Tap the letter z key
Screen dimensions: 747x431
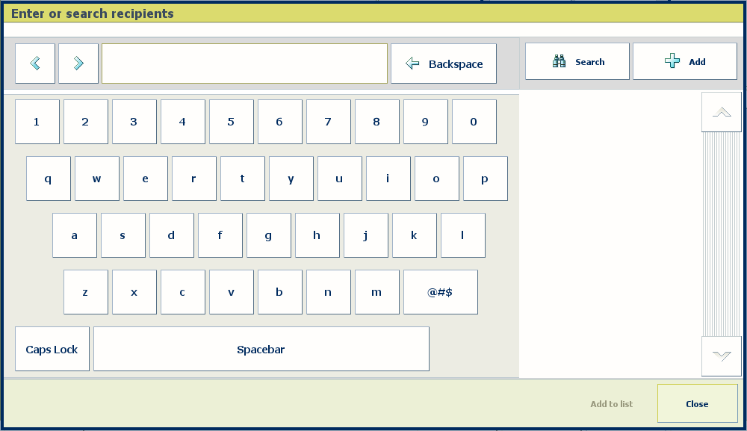click(x=85, y=292)
